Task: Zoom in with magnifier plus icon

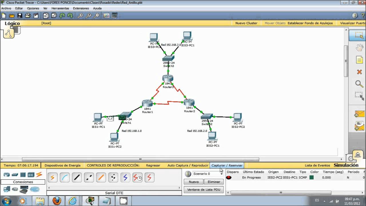Action: (80, 16)
